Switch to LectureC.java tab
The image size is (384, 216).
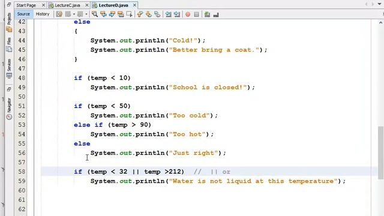[x=67, y=5]
